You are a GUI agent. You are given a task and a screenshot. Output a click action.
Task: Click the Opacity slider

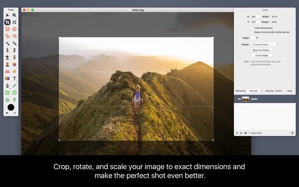(x=280, y=91)
